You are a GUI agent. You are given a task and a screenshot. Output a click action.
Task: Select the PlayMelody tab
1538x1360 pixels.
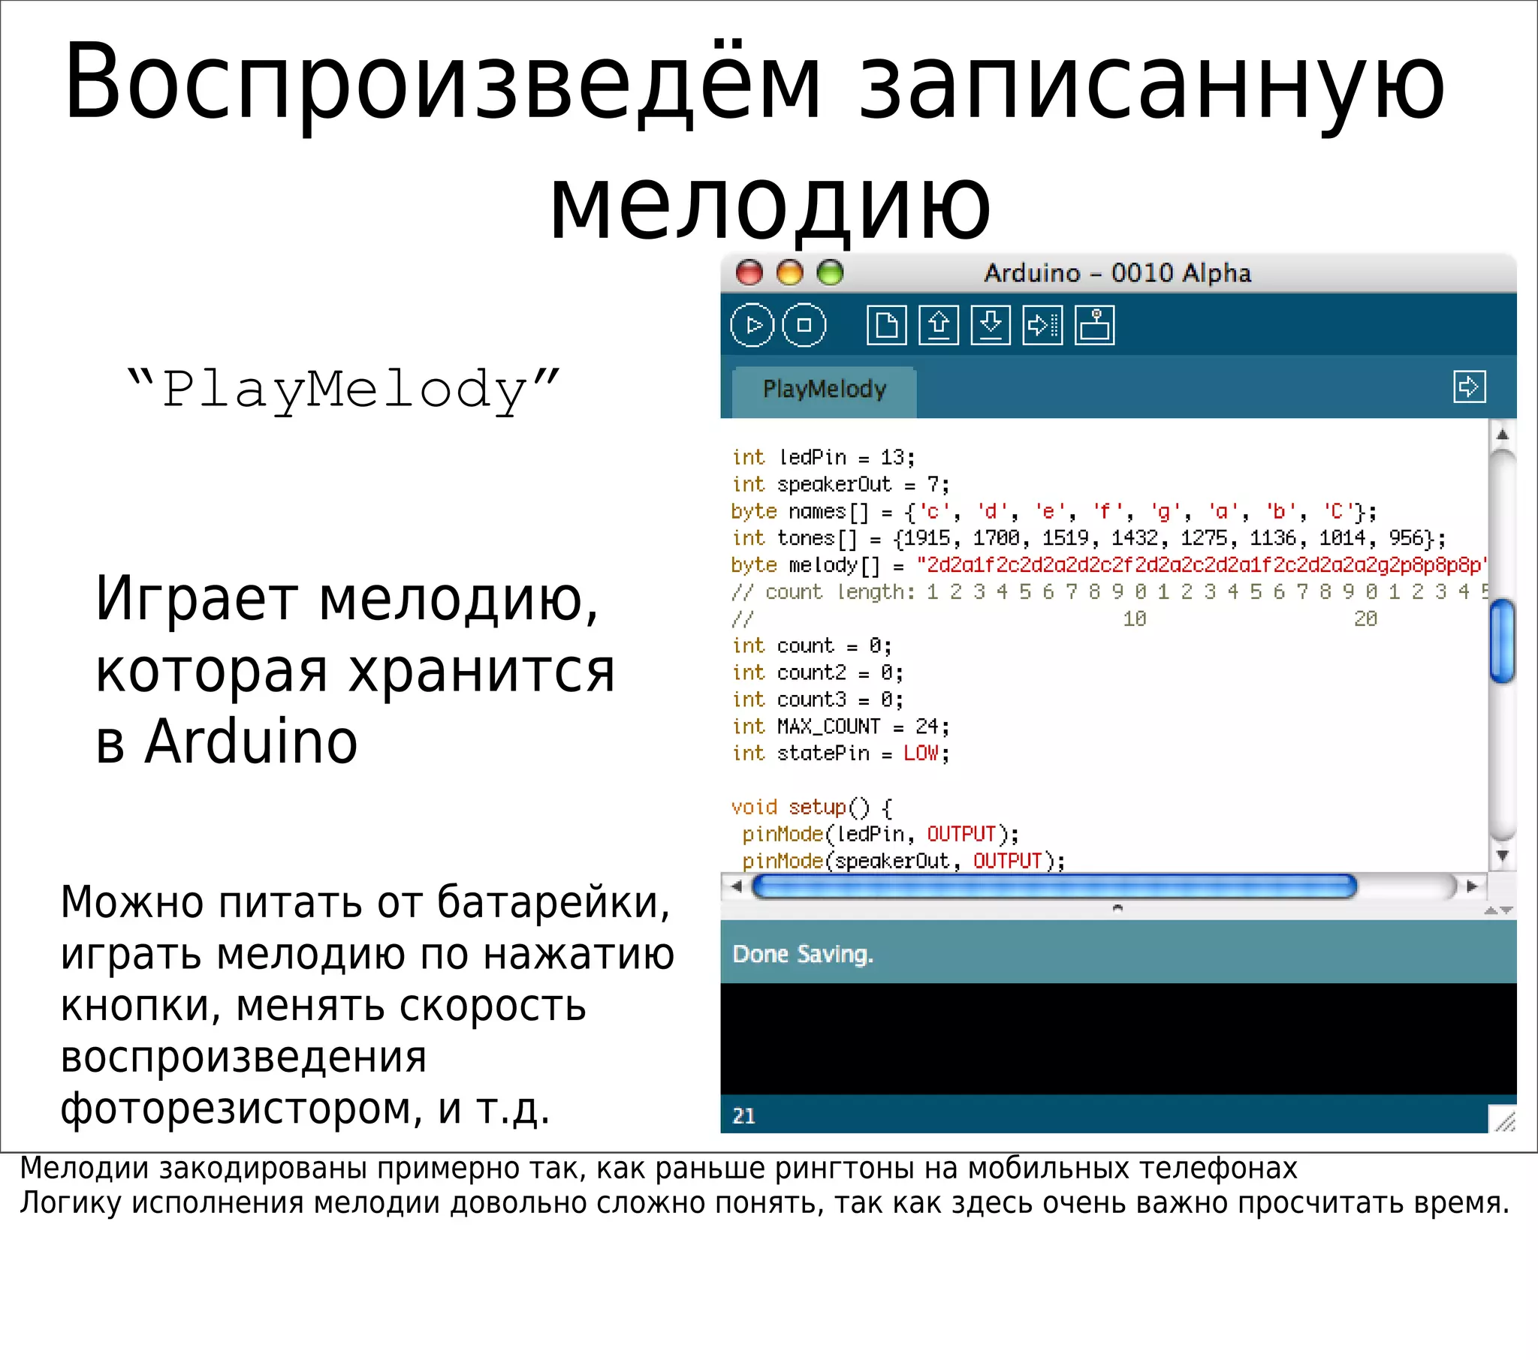click(x=824, y=390)
